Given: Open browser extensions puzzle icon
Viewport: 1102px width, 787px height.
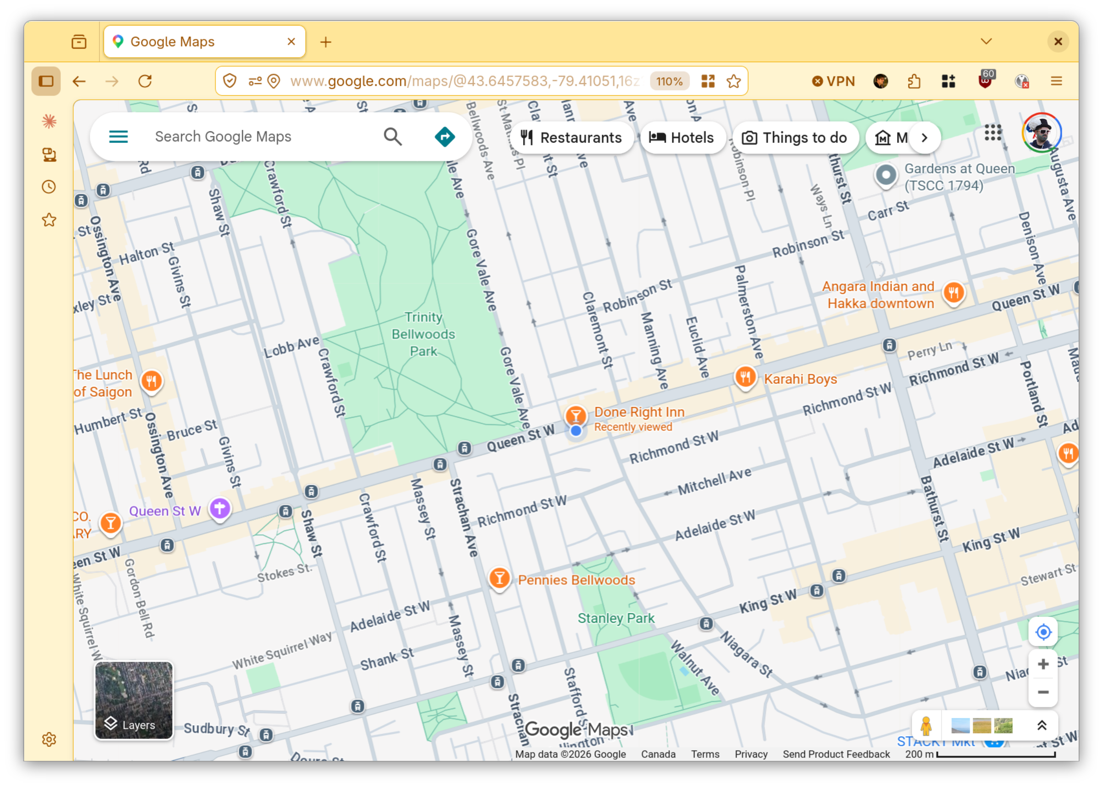Looking at the screenshot, I should pos(914,81).
